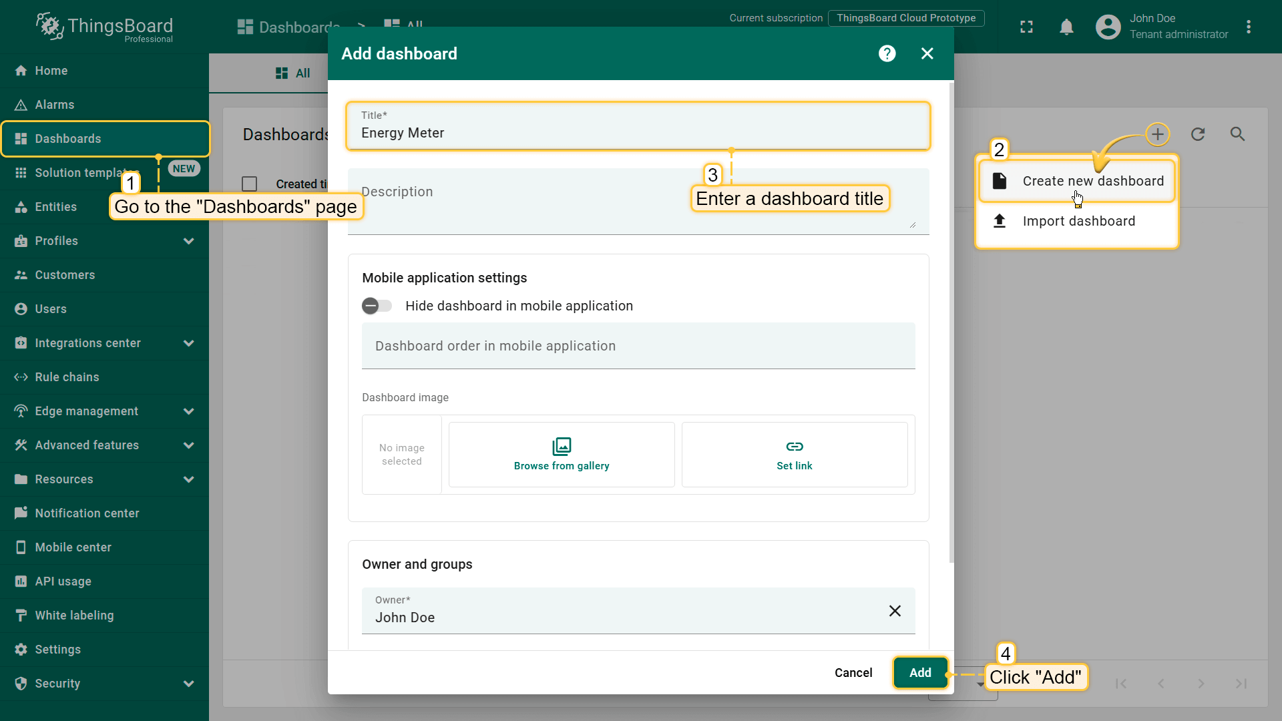Click Advanced features sidebar icon
This screenshot has height=721, width=1282.
pos(21,445)
